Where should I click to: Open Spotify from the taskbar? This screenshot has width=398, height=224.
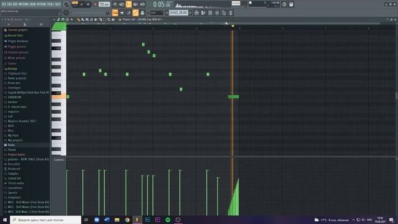tap(168, 220)
